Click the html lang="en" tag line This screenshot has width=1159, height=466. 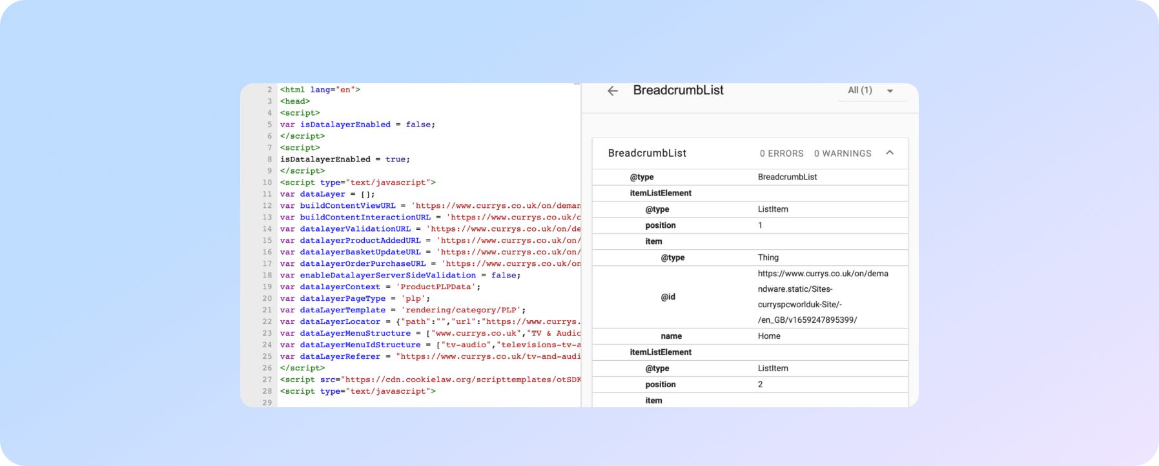tap(320, 90)
